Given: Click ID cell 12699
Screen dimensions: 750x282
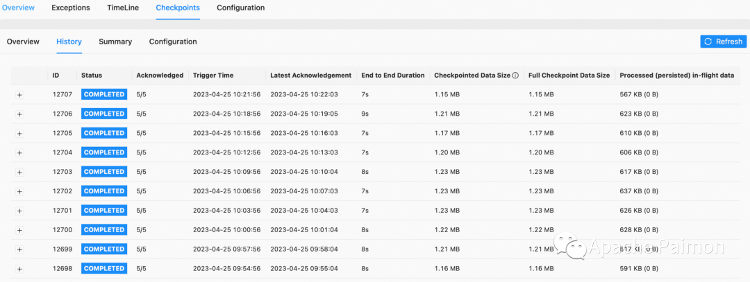Looking at the screenshot, I should 62,249.
